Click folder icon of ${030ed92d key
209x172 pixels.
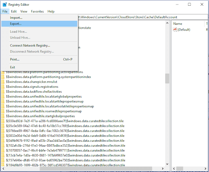point(3,121)
